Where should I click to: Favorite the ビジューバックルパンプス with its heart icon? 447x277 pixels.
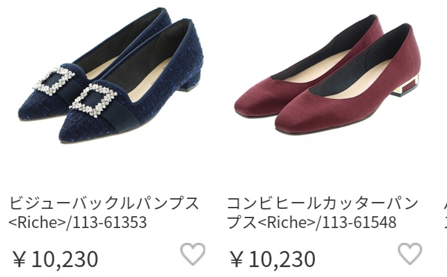(x=193, y=254)
